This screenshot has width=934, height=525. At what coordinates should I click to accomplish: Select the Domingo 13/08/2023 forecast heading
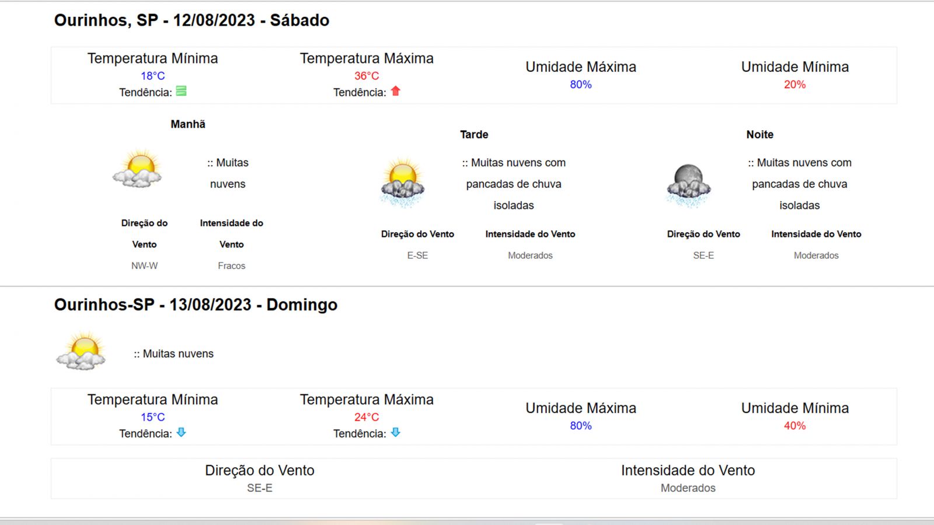[196, 304]
